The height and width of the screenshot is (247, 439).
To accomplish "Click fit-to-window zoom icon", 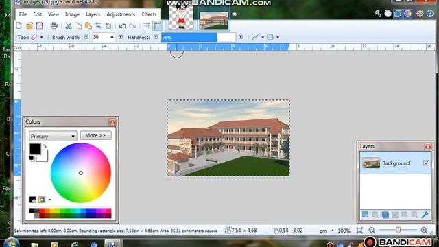I will click(359, 231).
